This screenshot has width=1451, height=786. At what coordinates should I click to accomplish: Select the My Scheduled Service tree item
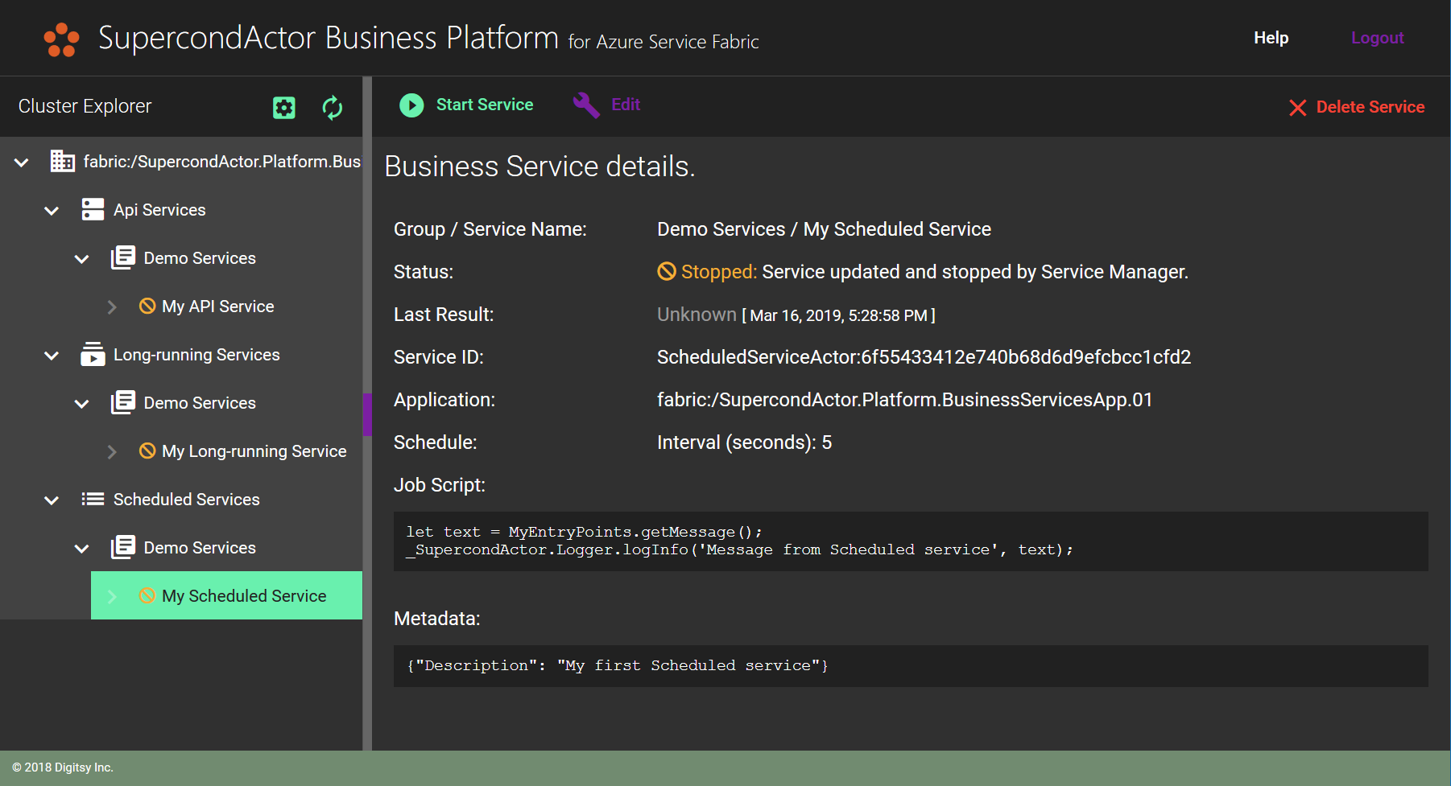[x=244, y=596]
